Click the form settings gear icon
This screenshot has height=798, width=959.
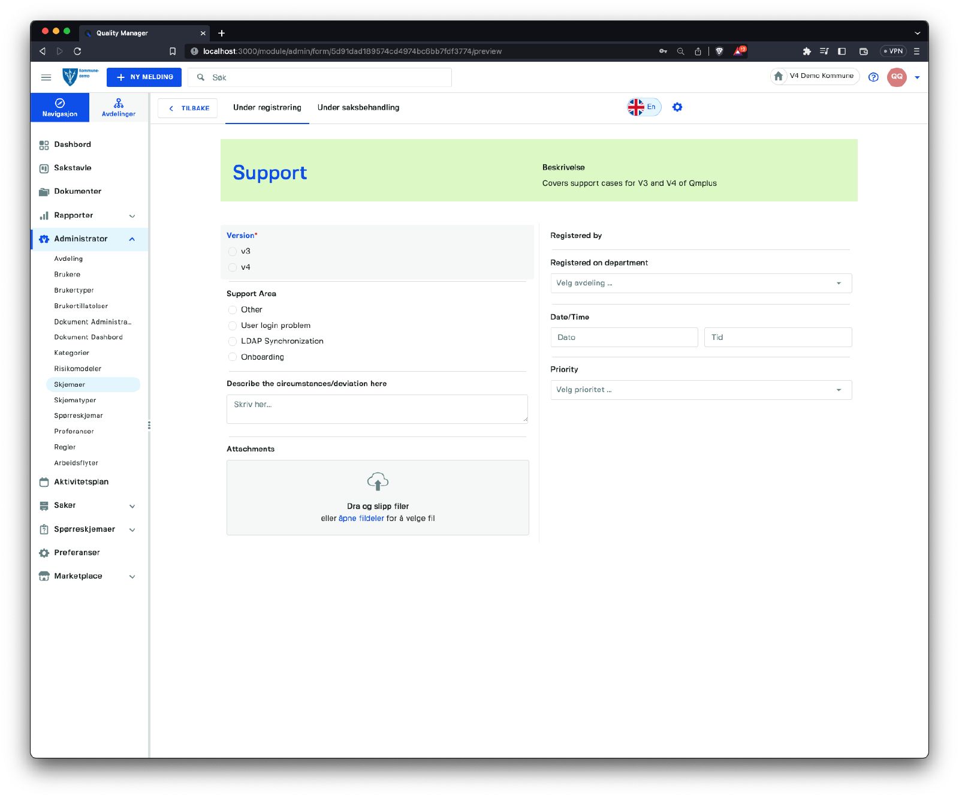(677, 107)
